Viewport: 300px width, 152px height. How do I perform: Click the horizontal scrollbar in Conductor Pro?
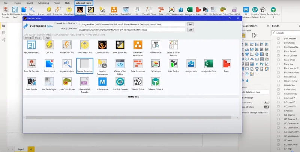[128, 118]
